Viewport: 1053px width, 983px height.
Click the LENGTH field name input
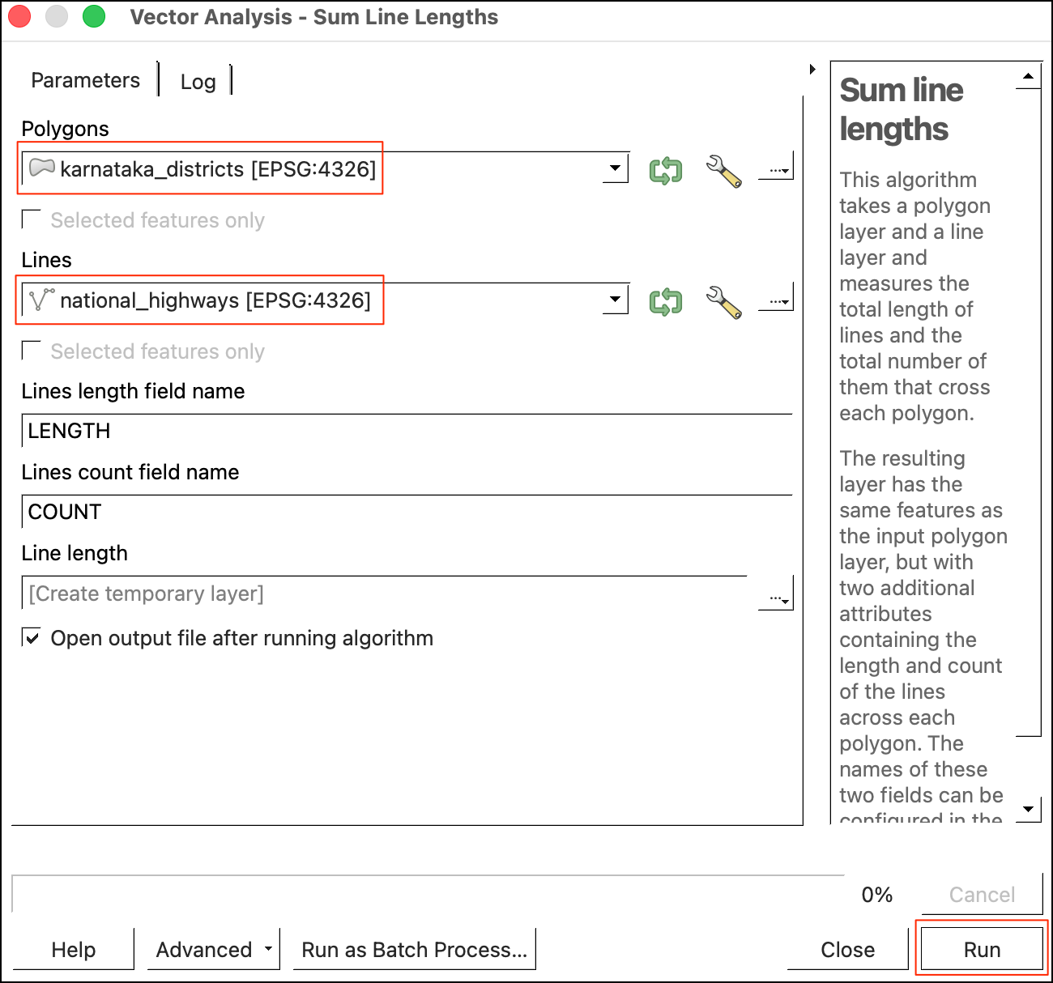[405, 431]
